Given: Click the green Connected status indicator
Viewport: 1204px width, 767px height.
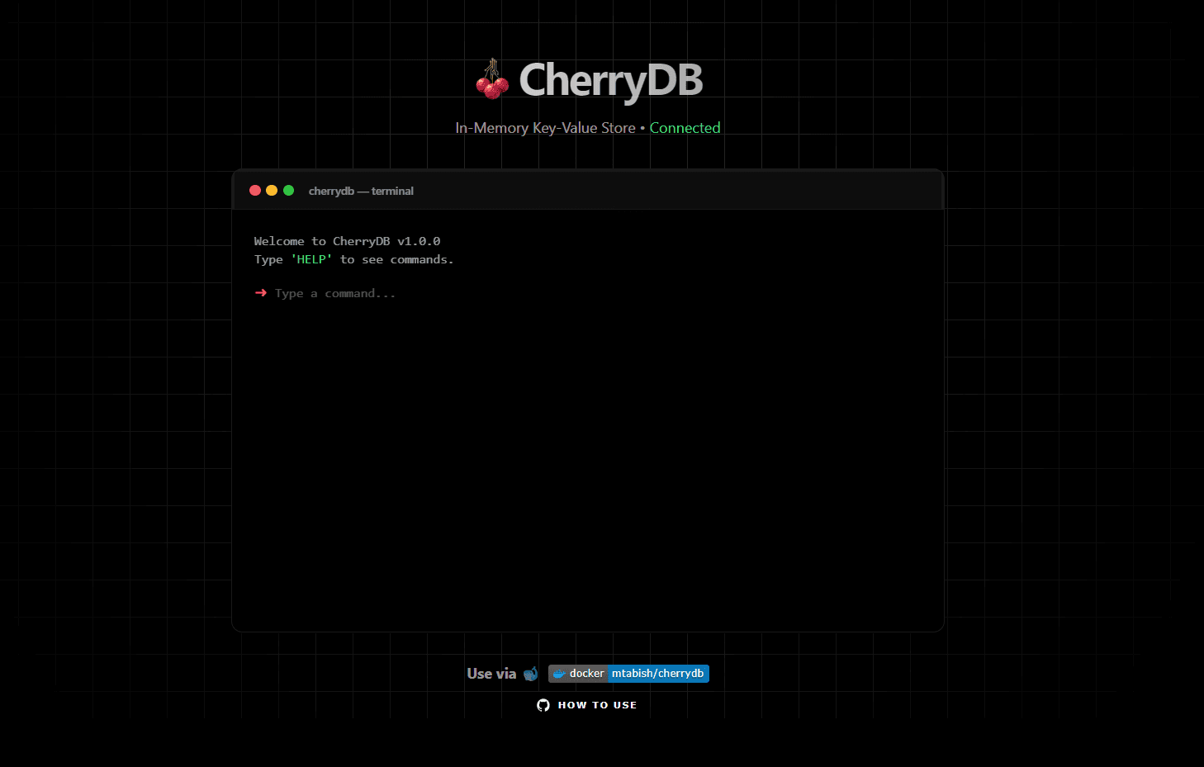Looking at the screenshot, I should pos(685,128).
